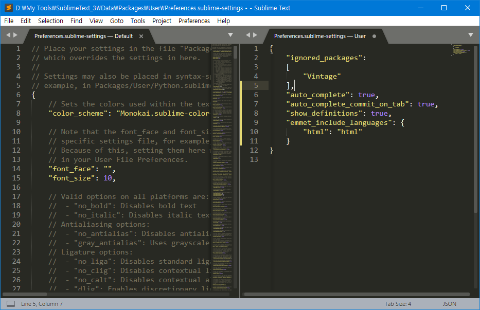Click the "Vintage" string in User settings
The image size is (480, 310).
coord(322,76)
